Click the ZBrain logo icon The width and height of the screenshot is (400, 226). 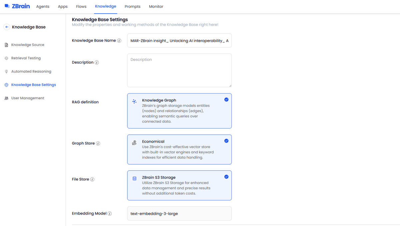pos(7,6)
